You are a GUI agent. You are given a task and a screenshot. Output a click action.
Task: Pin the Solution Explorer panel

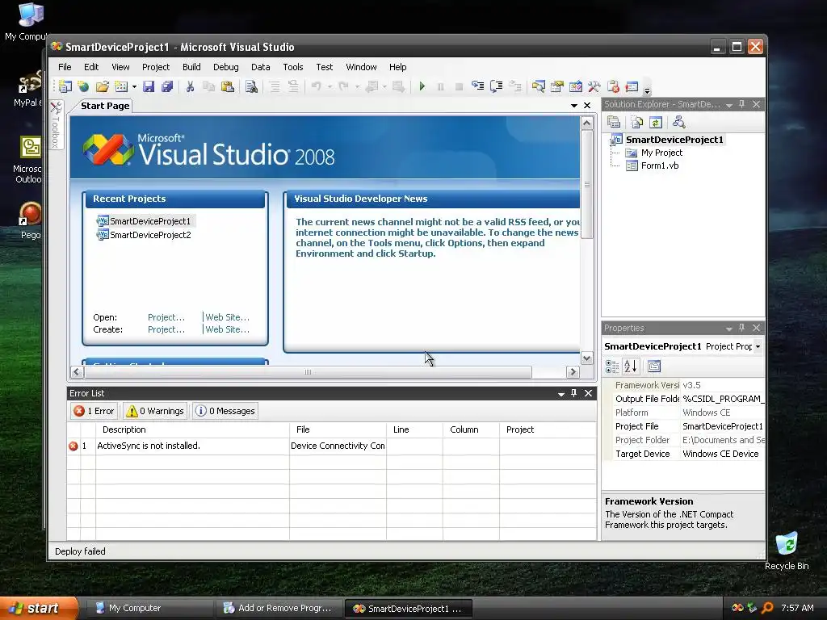(741, 104)
